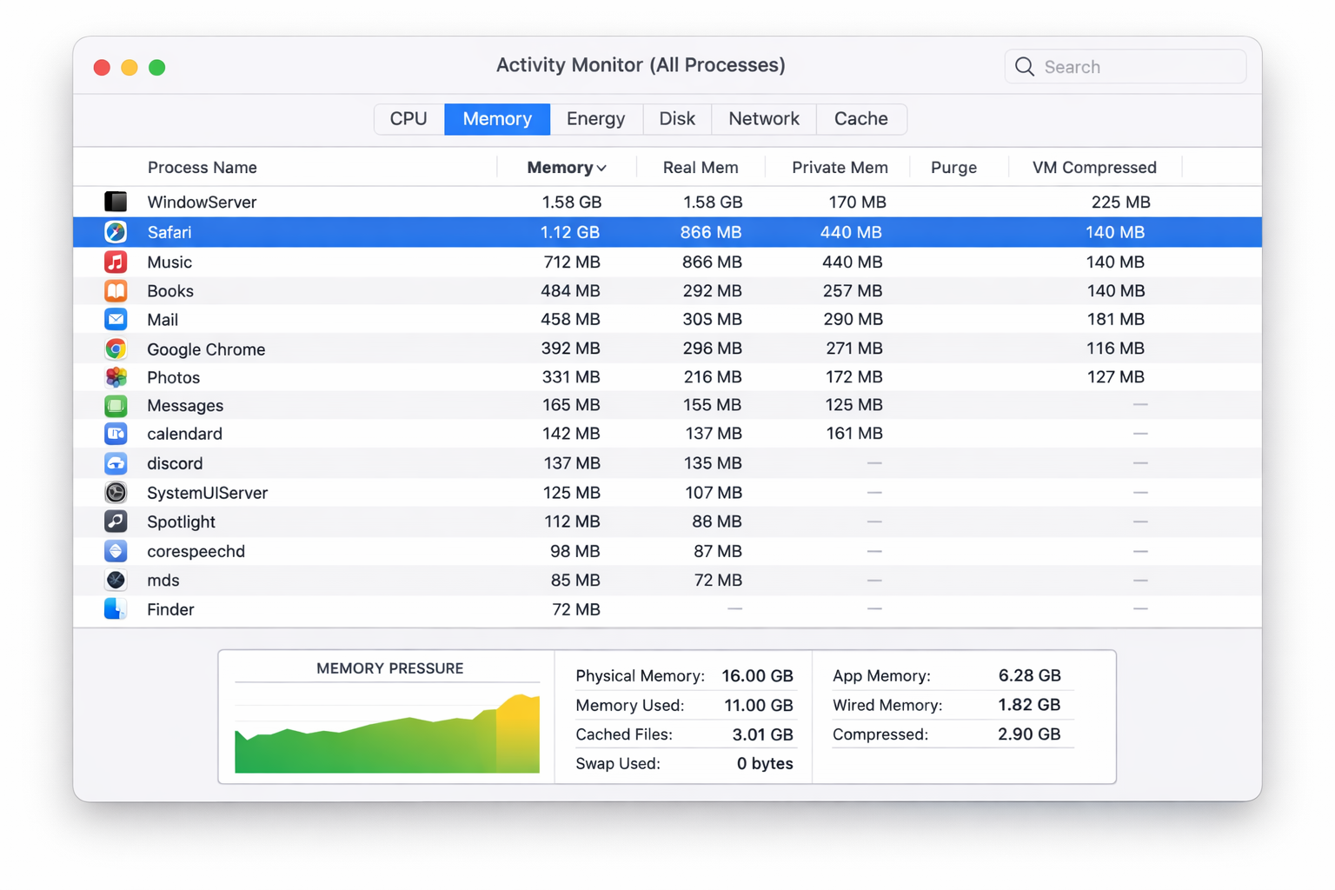This screenshot has width=1335, height=890.
Task: Select the Spotlight process name
Action: 181,521
